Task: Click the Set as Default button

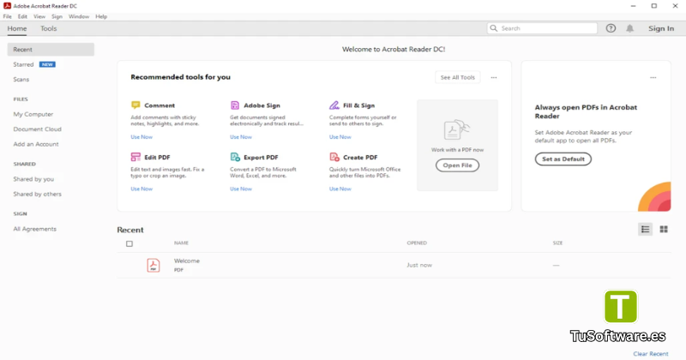Action: coord(563,159)
